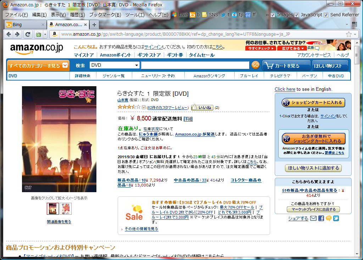Open the 表示(V) menu
Viewport: 363px width, 260px height.
pos(58,15)
